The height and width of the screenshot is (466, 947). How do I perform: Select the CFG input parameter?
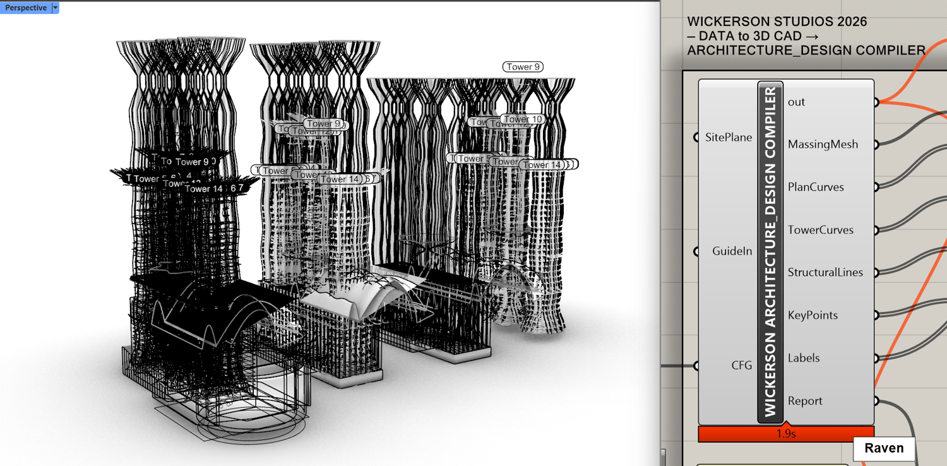pyautogui.click(x=741, y=365)
